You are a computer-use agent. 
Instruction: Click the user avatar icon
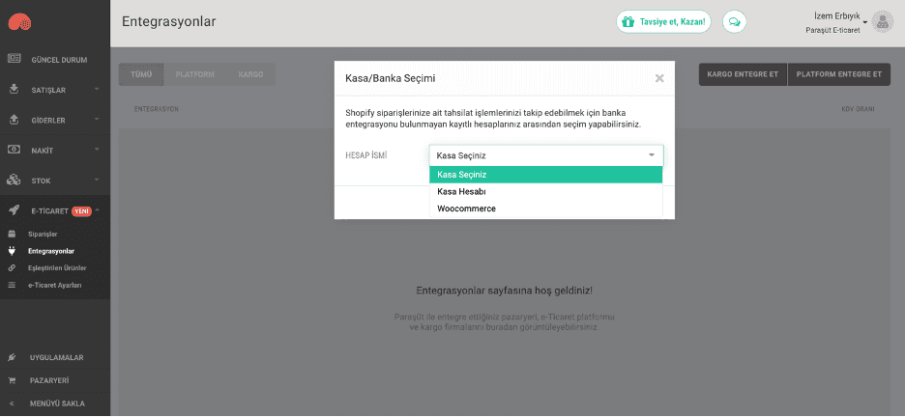[x=881, y=21]
